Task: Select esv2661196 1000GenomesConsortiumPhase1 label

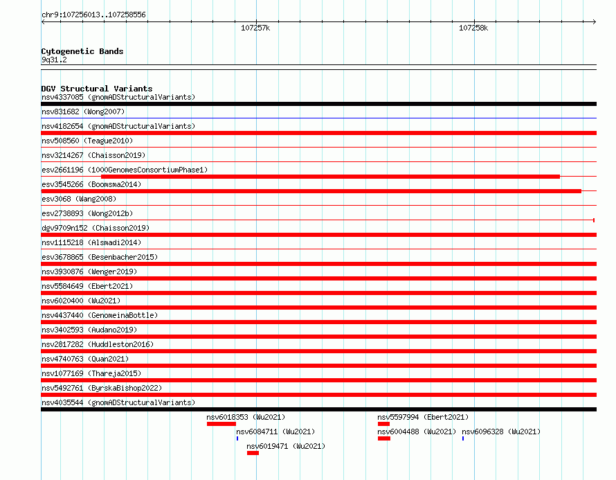Action: [125, 170]
